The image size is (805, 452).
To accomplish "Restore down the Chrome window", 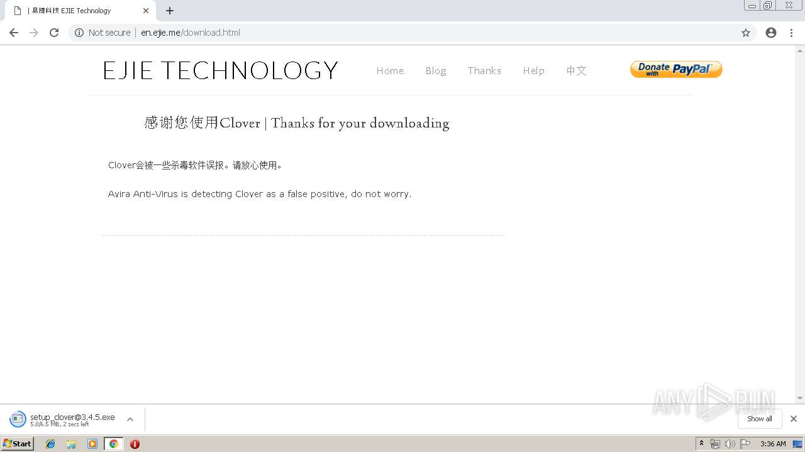I will point(768,6).
